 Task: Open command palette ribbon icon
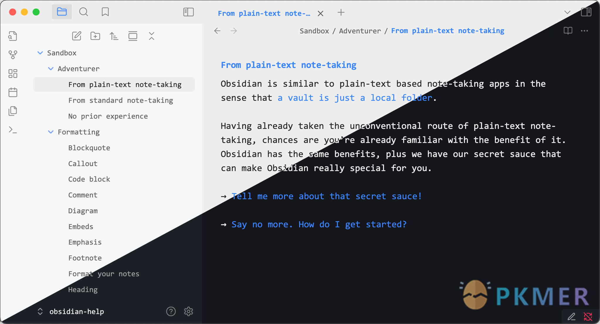tap(13, 129)
